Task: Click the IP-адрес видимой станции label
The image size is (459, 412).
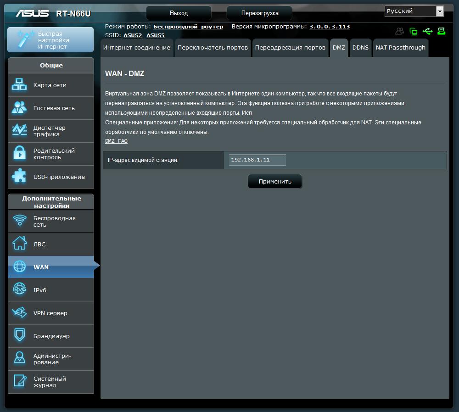Action: click(143, 160)
